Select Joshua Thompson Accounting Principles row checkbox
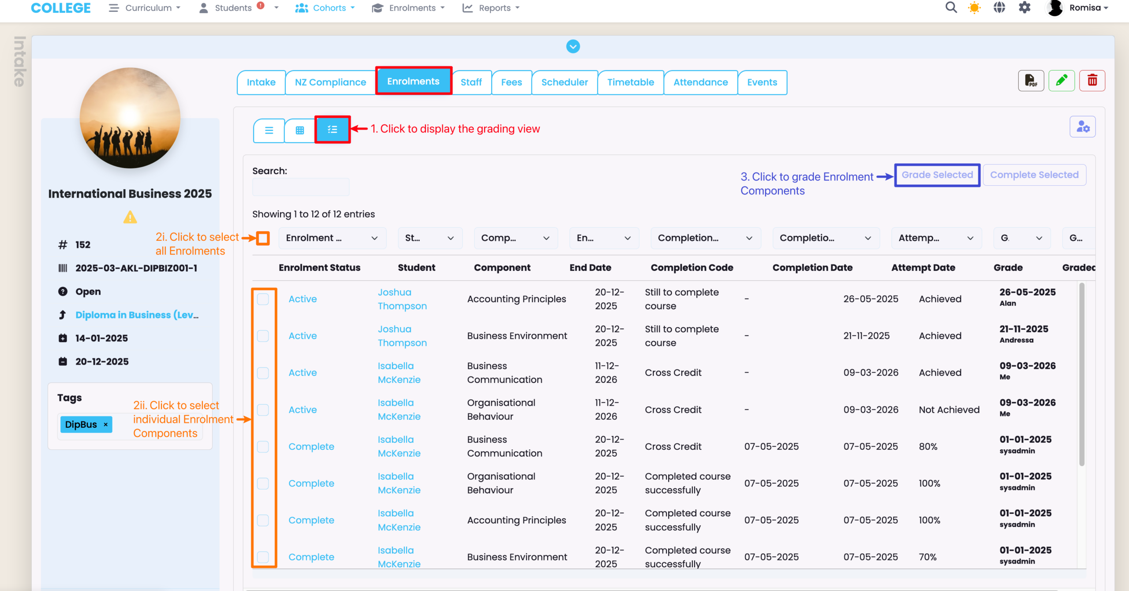The image size is (1129, 591). coord(263,299)
